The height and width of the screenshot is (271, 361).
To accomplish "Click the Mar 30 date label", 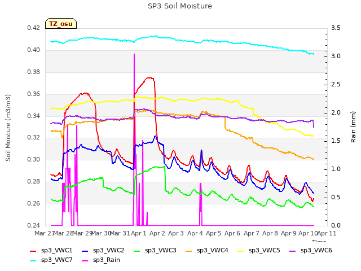I will pyautogui.click(x=102, y=233).
